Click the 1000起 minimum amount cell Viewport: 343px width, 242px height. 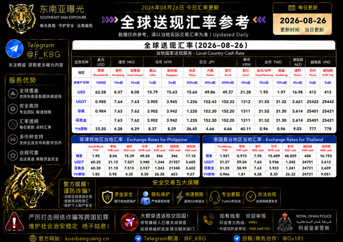click(x=100, y=82)
